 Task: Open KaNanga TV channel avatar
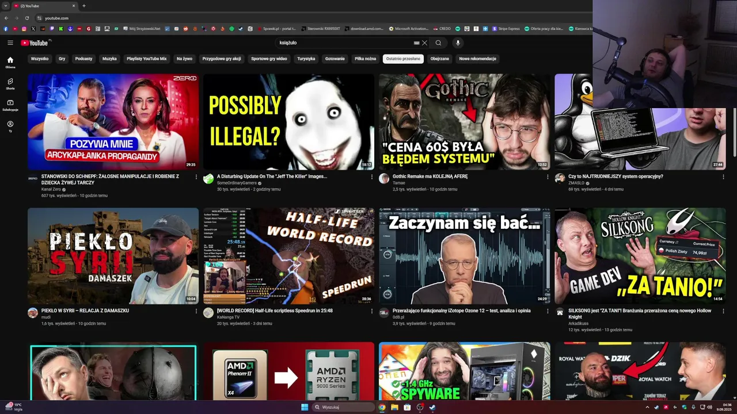pyautogui.click(x=208, y=313)
